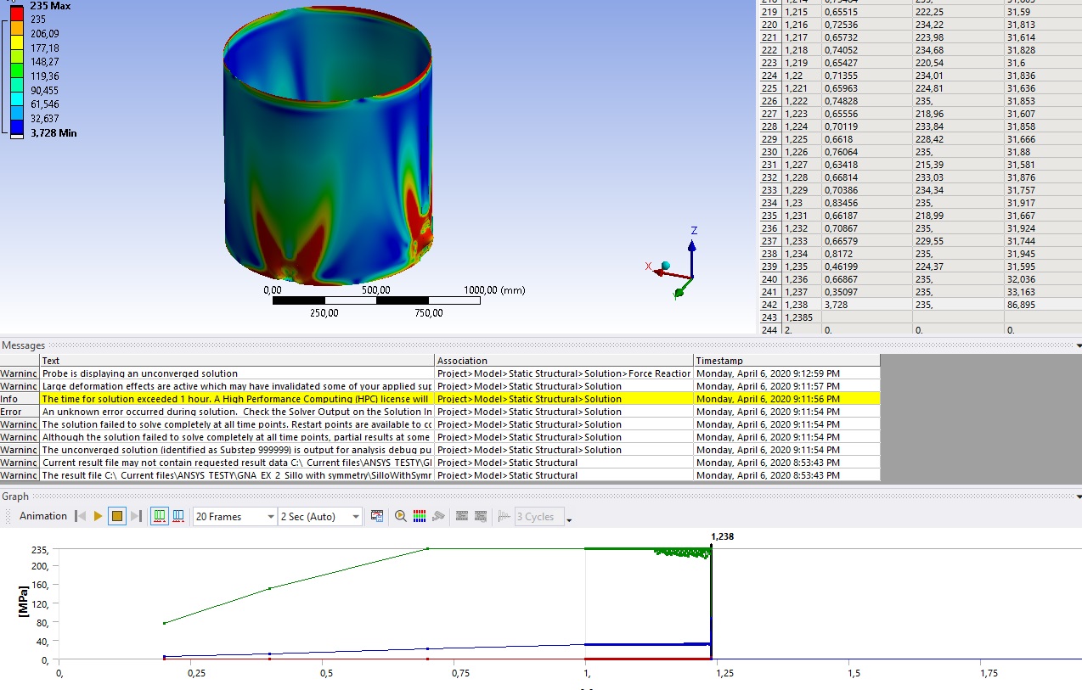Click '235 Max' legend label

50,6
